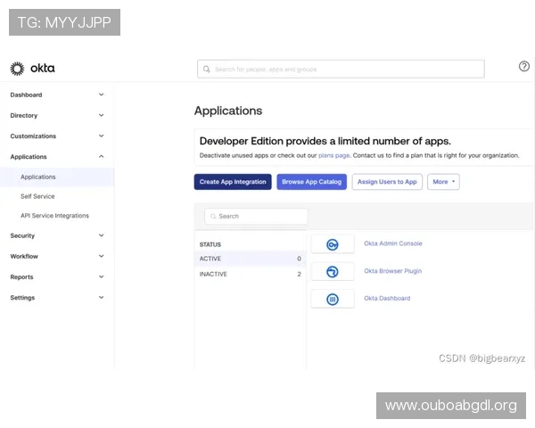Click the Okta Dashboard app icon
Viewport: 535px width, 428px height.
[x=333, y=299]
